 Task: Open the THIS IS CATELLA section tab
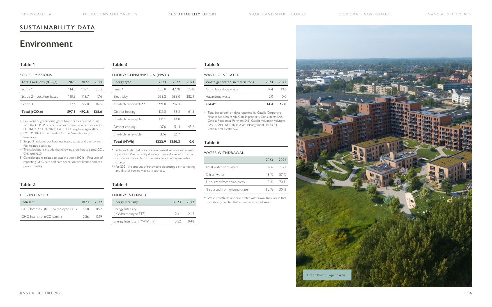click(x=36, y=14)
